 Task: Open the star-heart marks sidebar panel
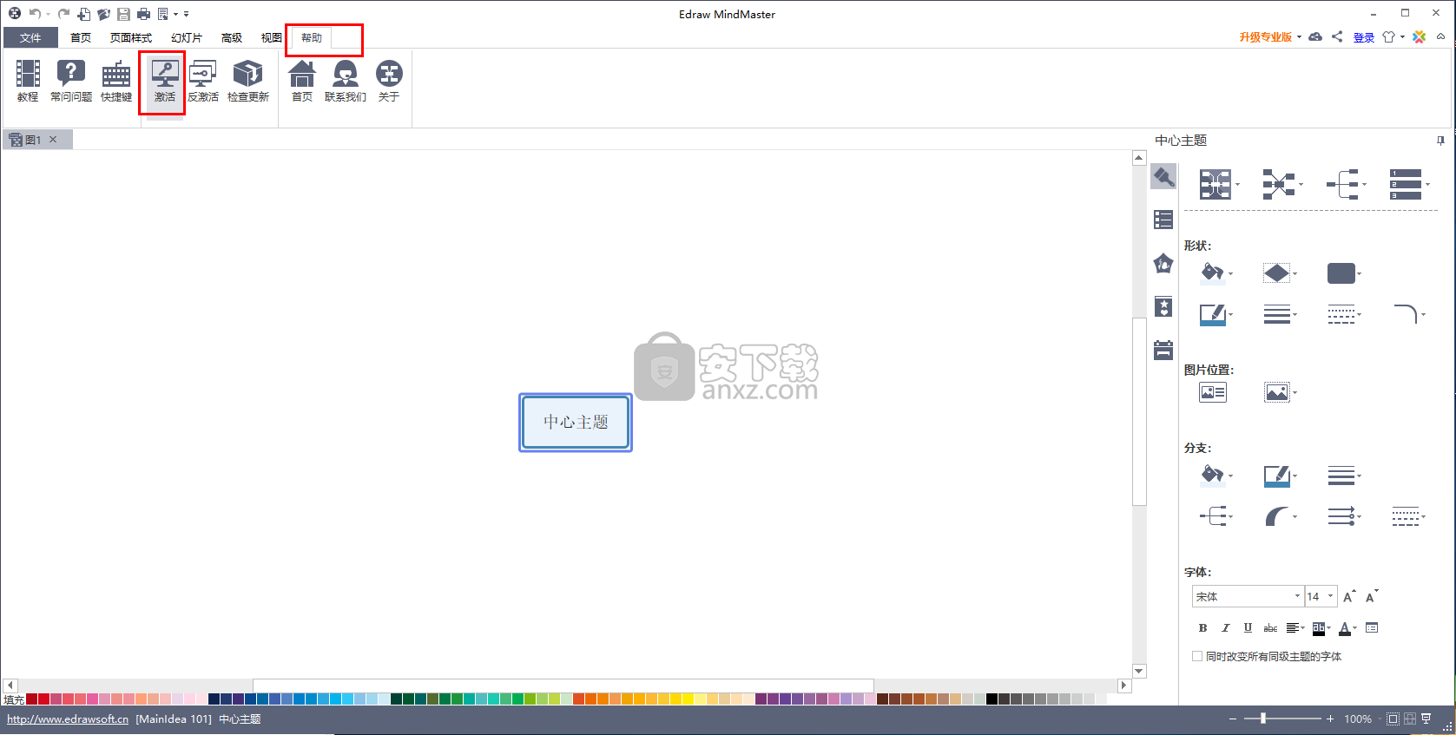point(1163,306)
